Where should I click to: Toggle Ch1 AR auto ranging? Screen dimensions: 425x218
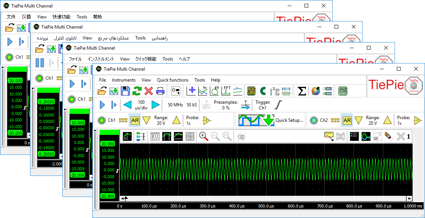(x=135, y=120)
